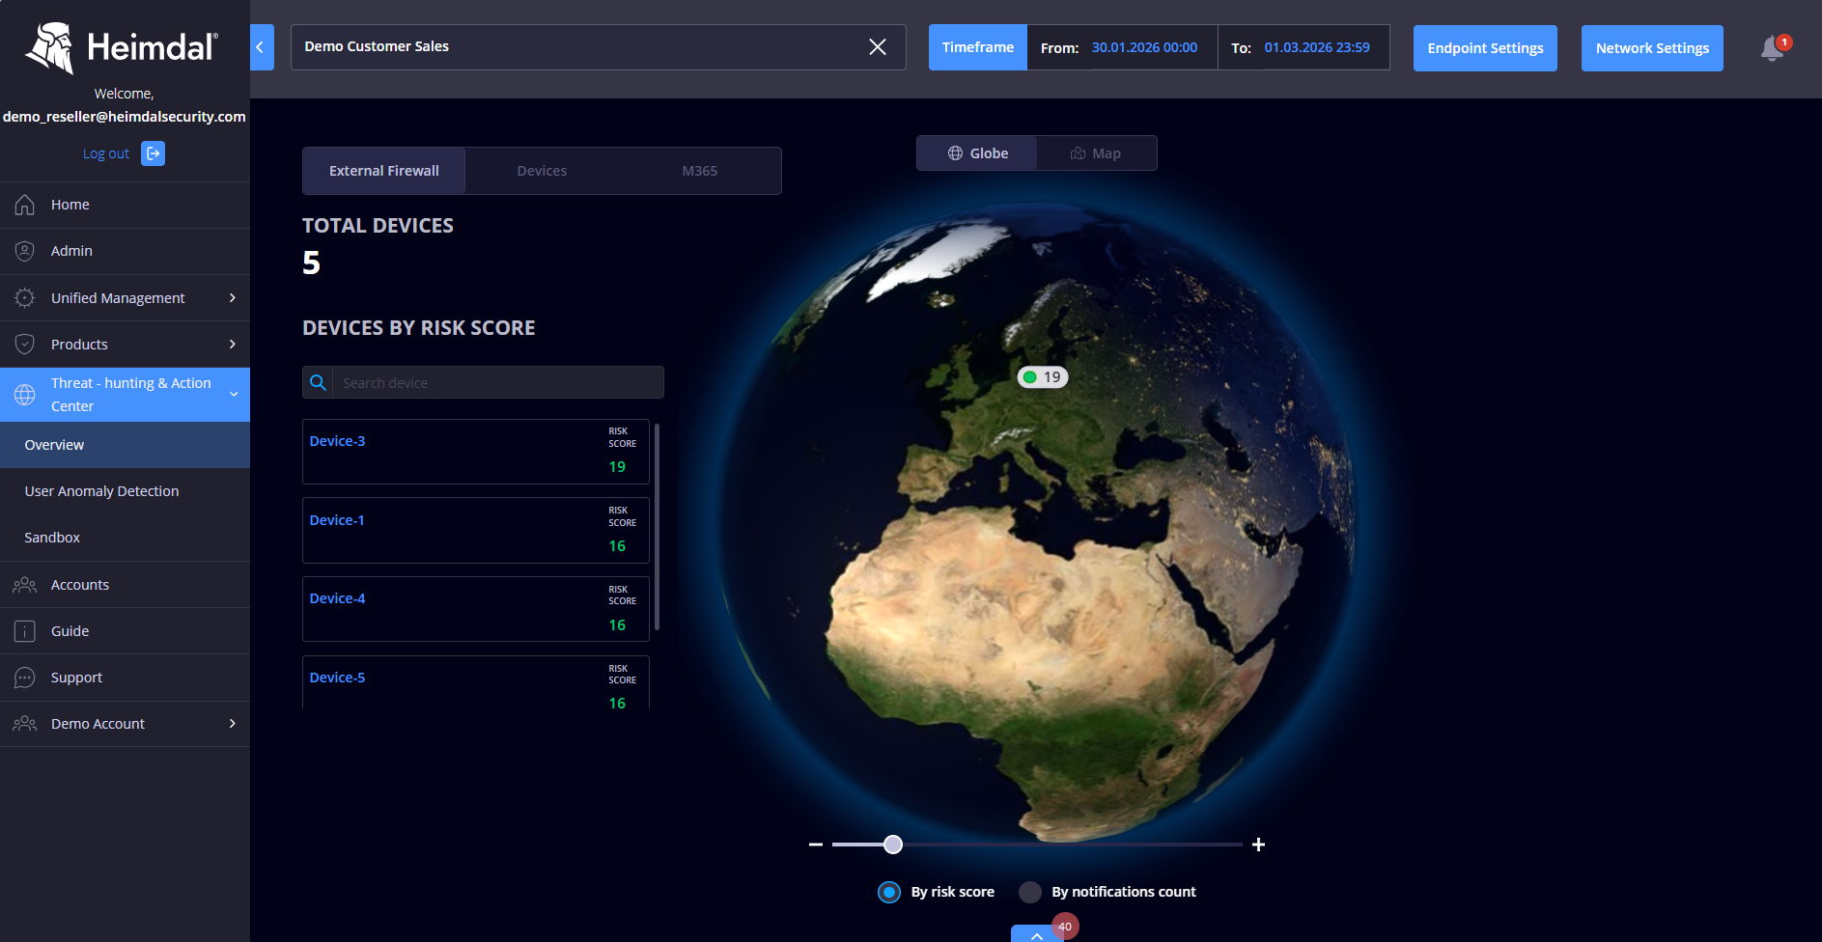Click the Demo Account people icon
This screenshot has height=942, width=1822.
click(x=25, y=724)
